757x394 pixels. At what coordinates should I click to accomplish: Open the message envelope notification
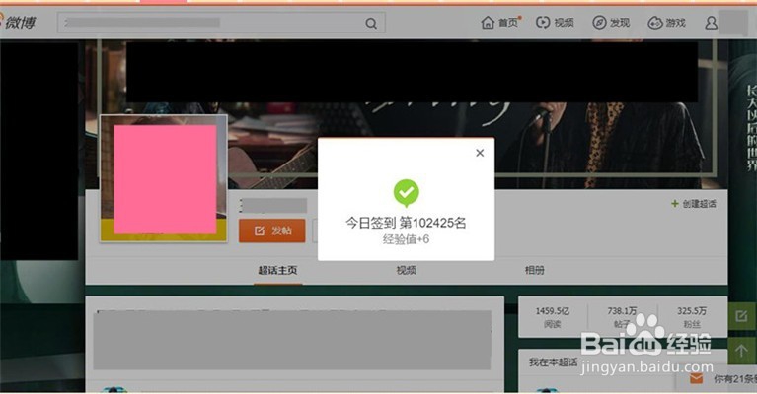tap(696, 378)
